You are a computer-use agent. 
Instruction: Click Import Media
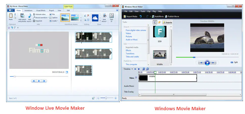(131, 16)
